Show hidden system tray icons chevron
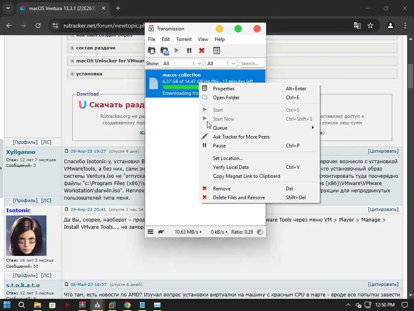414x311 pixels. 348,305
